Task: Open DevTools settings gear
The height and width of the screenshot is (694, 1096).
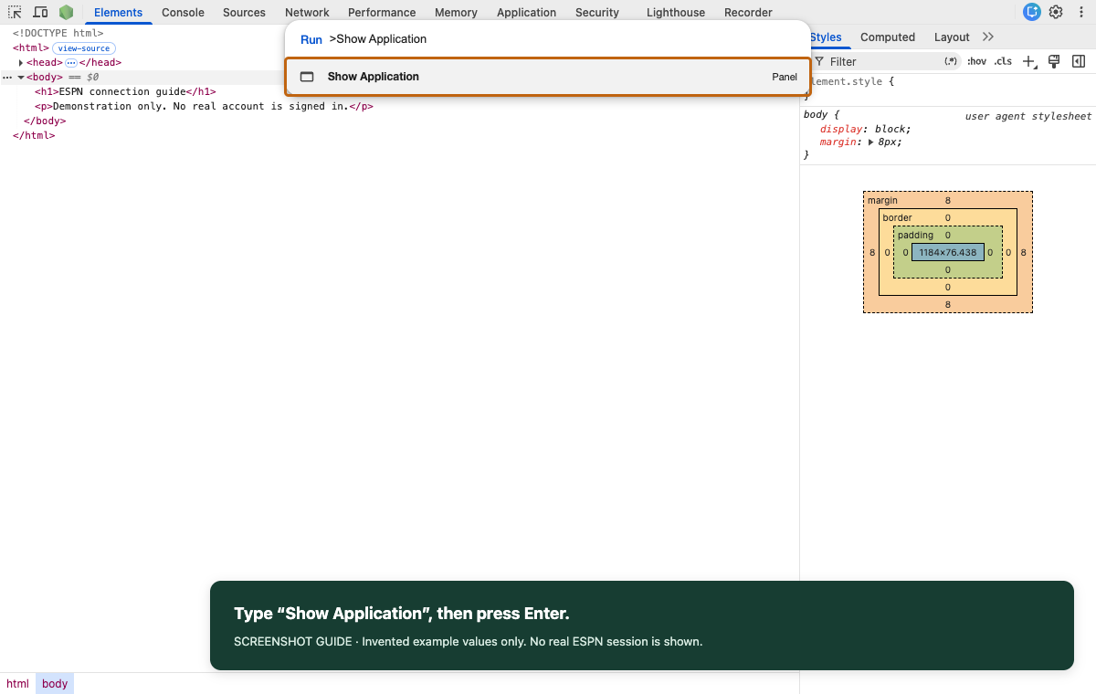Action: pyautogui.click(x=1056, y=12)
